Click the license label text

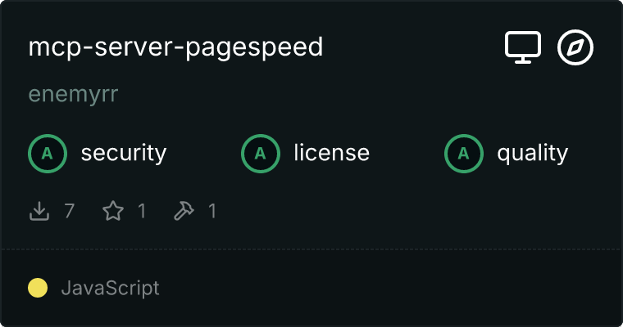332,153
